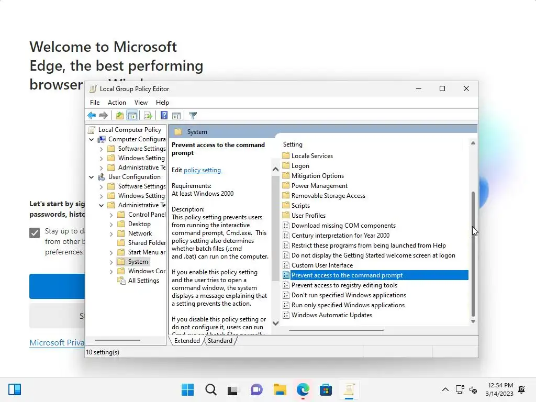Click the Filter funnel toolbar icon
The height and width of the screenshot is (402, 536).
click(x=193, y=116)
